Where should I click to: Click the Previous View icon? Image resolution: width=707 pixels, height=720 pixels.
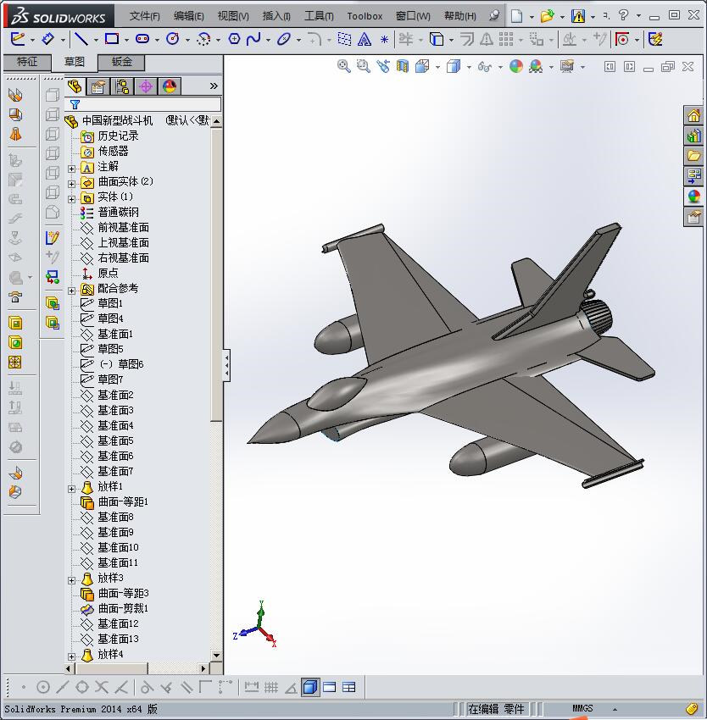point(383,67)
